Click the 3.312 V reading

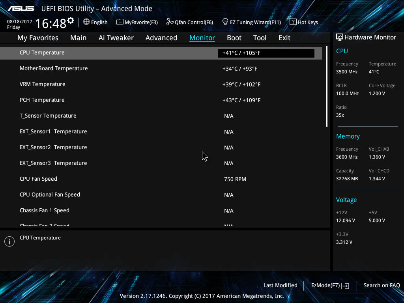[344, 242]
